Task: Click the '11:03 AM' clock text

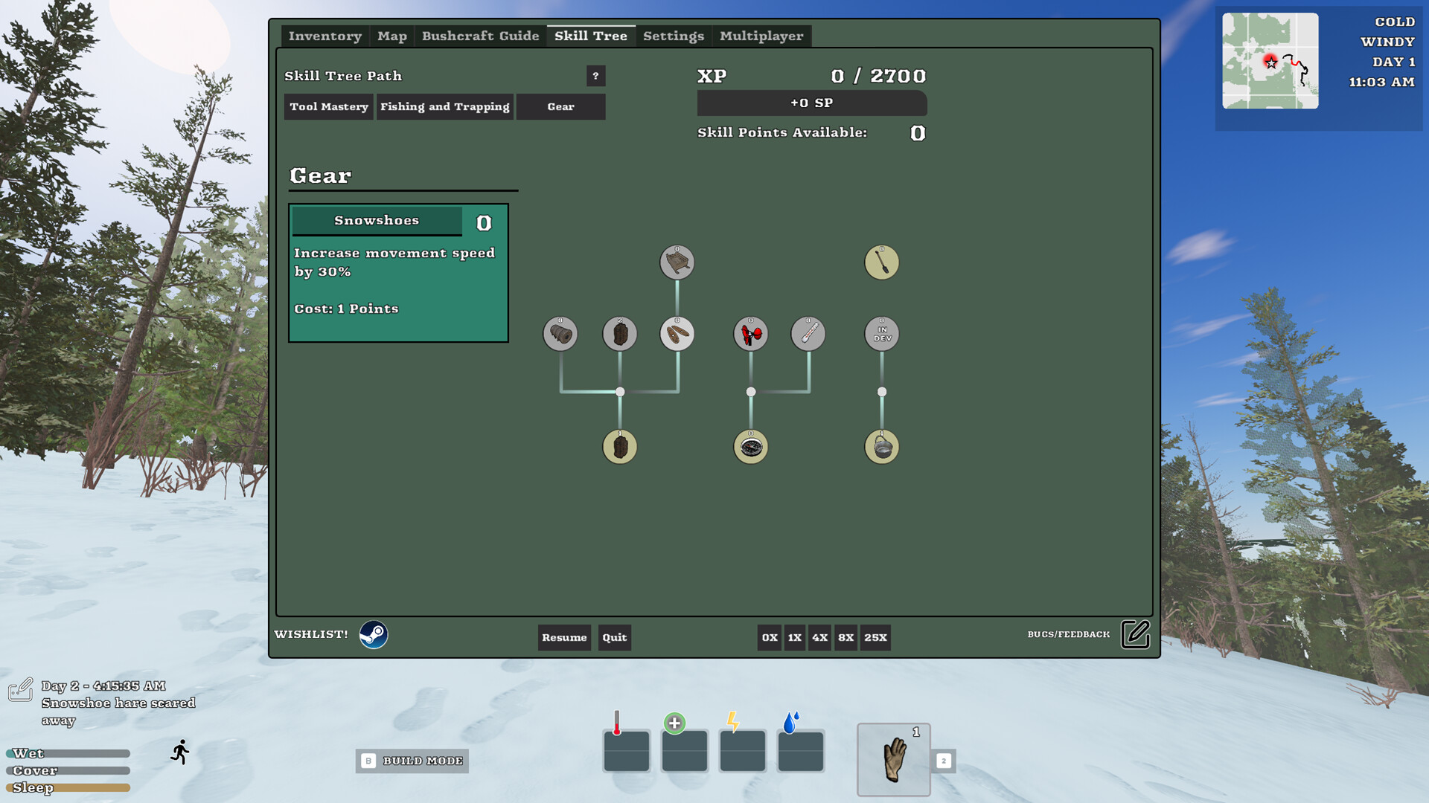Action: (x=1381, y=82)
